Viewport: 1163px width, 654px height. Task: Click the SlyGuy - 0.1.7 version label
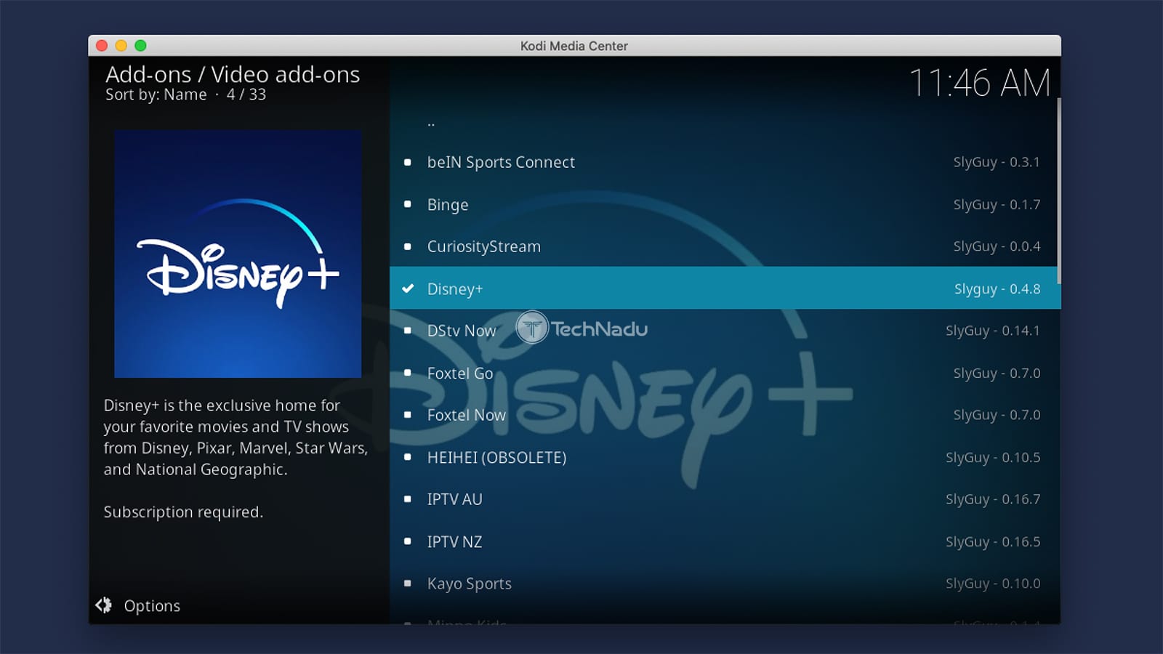click(997, 205)
